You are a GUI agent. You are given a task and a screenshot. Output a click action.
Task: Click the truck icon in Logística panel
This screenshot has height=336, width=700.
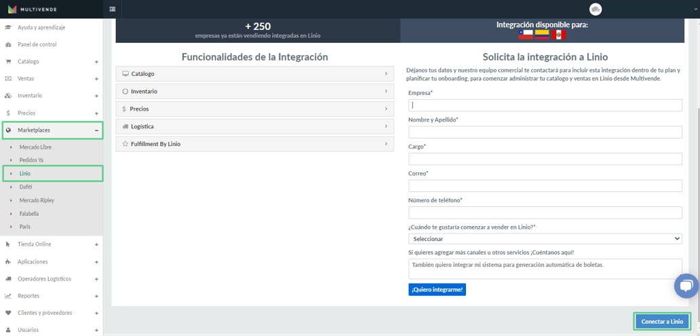pos(125,126)
